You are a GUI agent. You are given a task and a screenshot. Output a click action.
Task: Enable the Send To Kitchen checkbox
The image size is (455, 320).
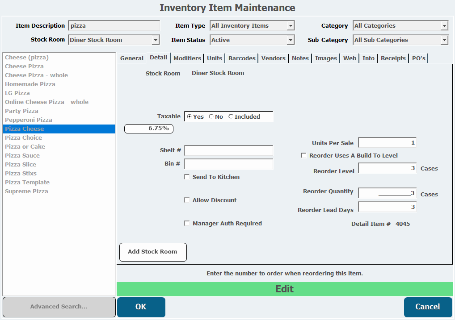tap(187, 177)
